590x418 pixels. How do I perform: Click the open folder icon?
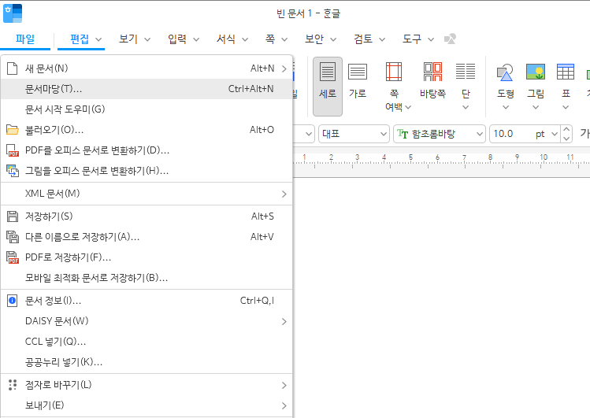(13, 130)
